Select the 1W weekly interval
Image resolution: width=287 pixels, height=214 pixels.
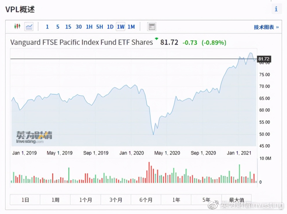tap(121, 27)
